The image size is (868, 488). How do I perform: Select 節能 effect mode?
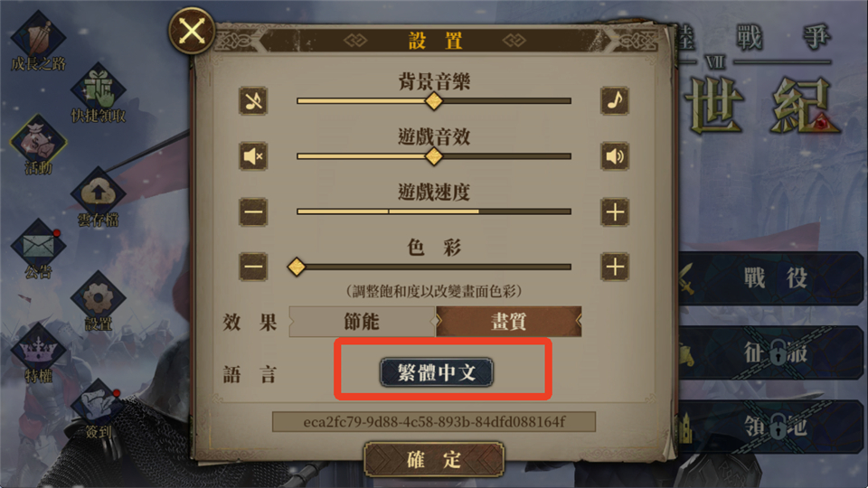click(362, 322)
